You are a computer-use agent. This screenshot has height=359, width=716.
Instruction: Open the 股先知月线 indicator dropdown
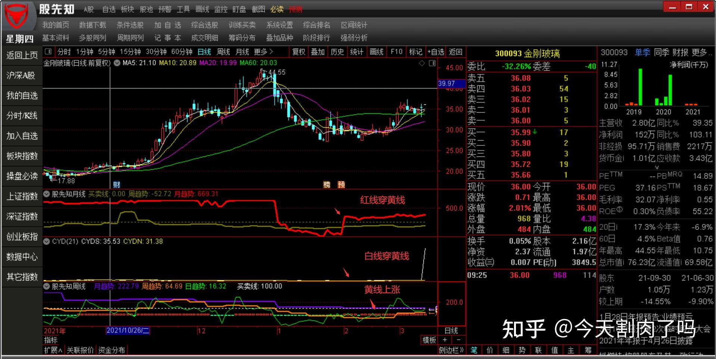point(47,194)
